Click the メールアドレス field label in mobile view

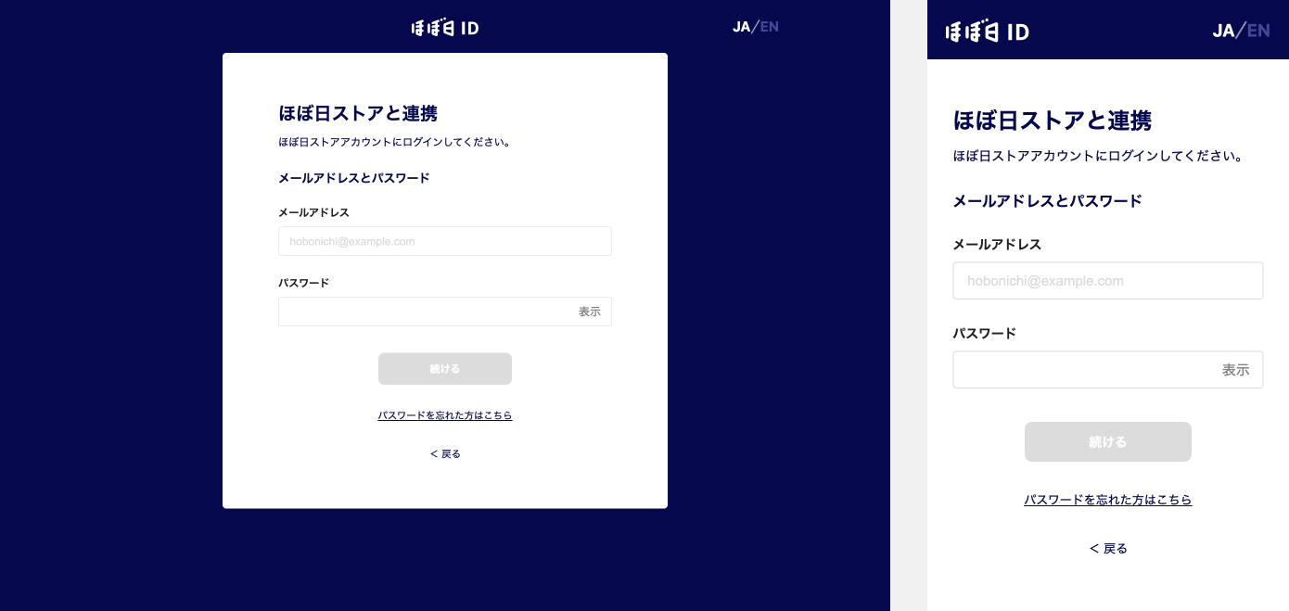coord(998,245)
